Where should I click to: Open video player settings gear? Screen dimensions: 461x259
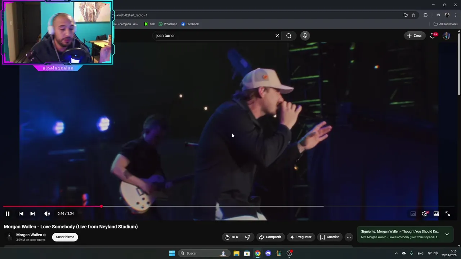tap(425, 214)
